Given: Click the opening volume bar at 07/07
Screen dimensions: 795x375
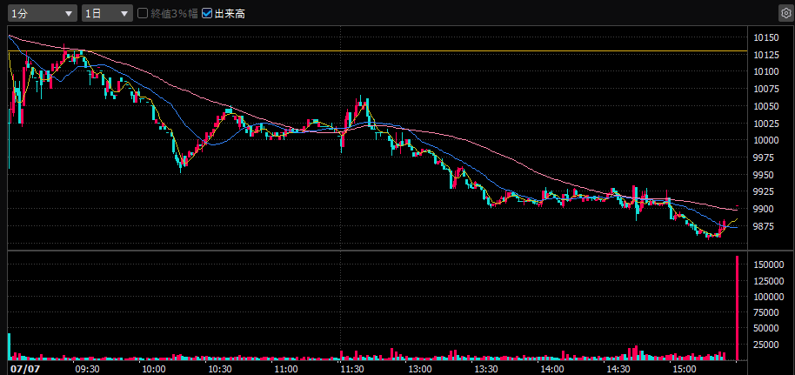Looking at the screenshot, I should click(9, 346).
